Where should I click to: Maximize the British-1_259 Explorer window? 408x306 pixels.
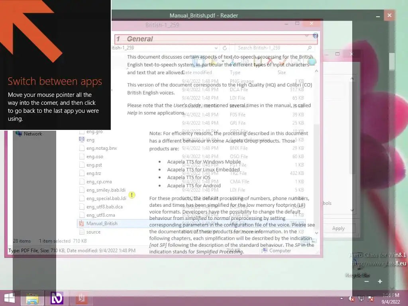297,24
